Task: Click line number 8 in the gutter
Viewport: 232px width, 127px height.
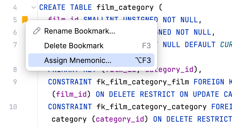Action: coord(15,69)
